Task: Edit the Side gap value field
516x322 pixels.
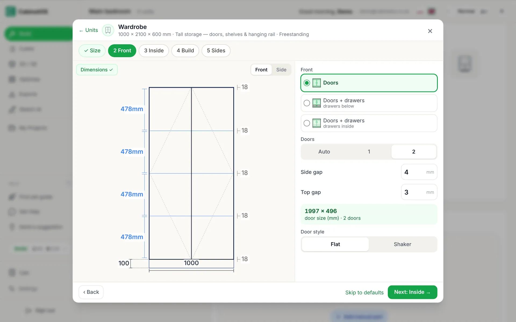Action: 419,172
